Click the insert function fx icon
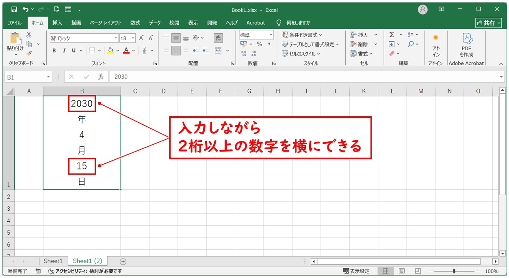509x278 pixels. coord(100,77)
